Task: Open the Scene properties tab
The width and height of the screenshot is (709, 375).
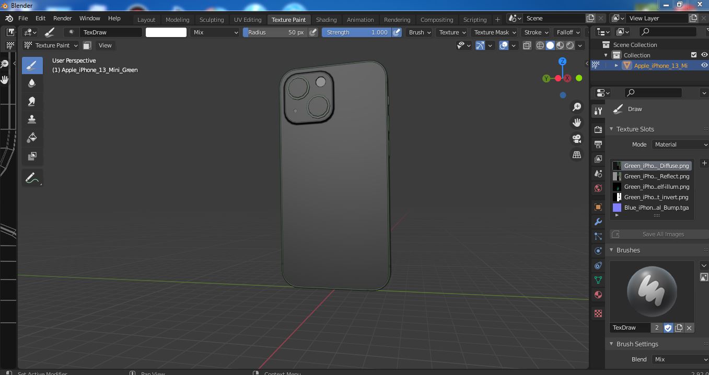Action: [x=598, y=173]
